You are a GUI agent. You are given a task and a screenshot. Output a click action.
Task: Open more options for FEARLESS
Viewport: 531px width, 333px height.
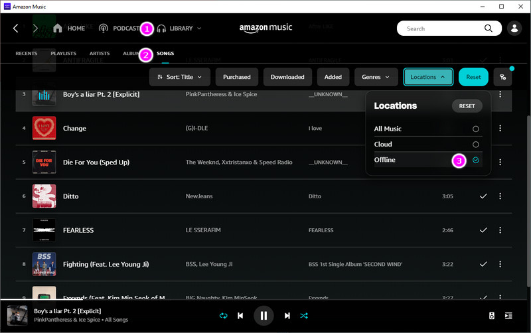500,230
